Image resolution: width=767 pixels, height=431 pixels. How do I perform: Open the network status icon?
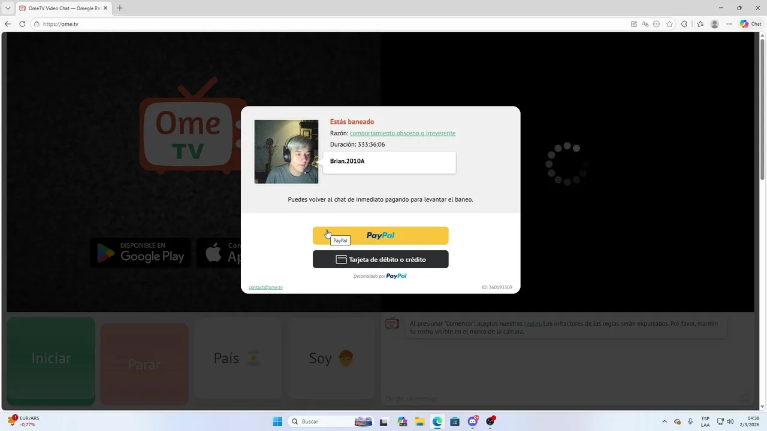click(x=721, y=421)
